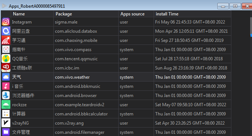The width and height of the screenshot is (252, 136).
Task: Select the Instagram name cell
Action: (x=32, y=22)
